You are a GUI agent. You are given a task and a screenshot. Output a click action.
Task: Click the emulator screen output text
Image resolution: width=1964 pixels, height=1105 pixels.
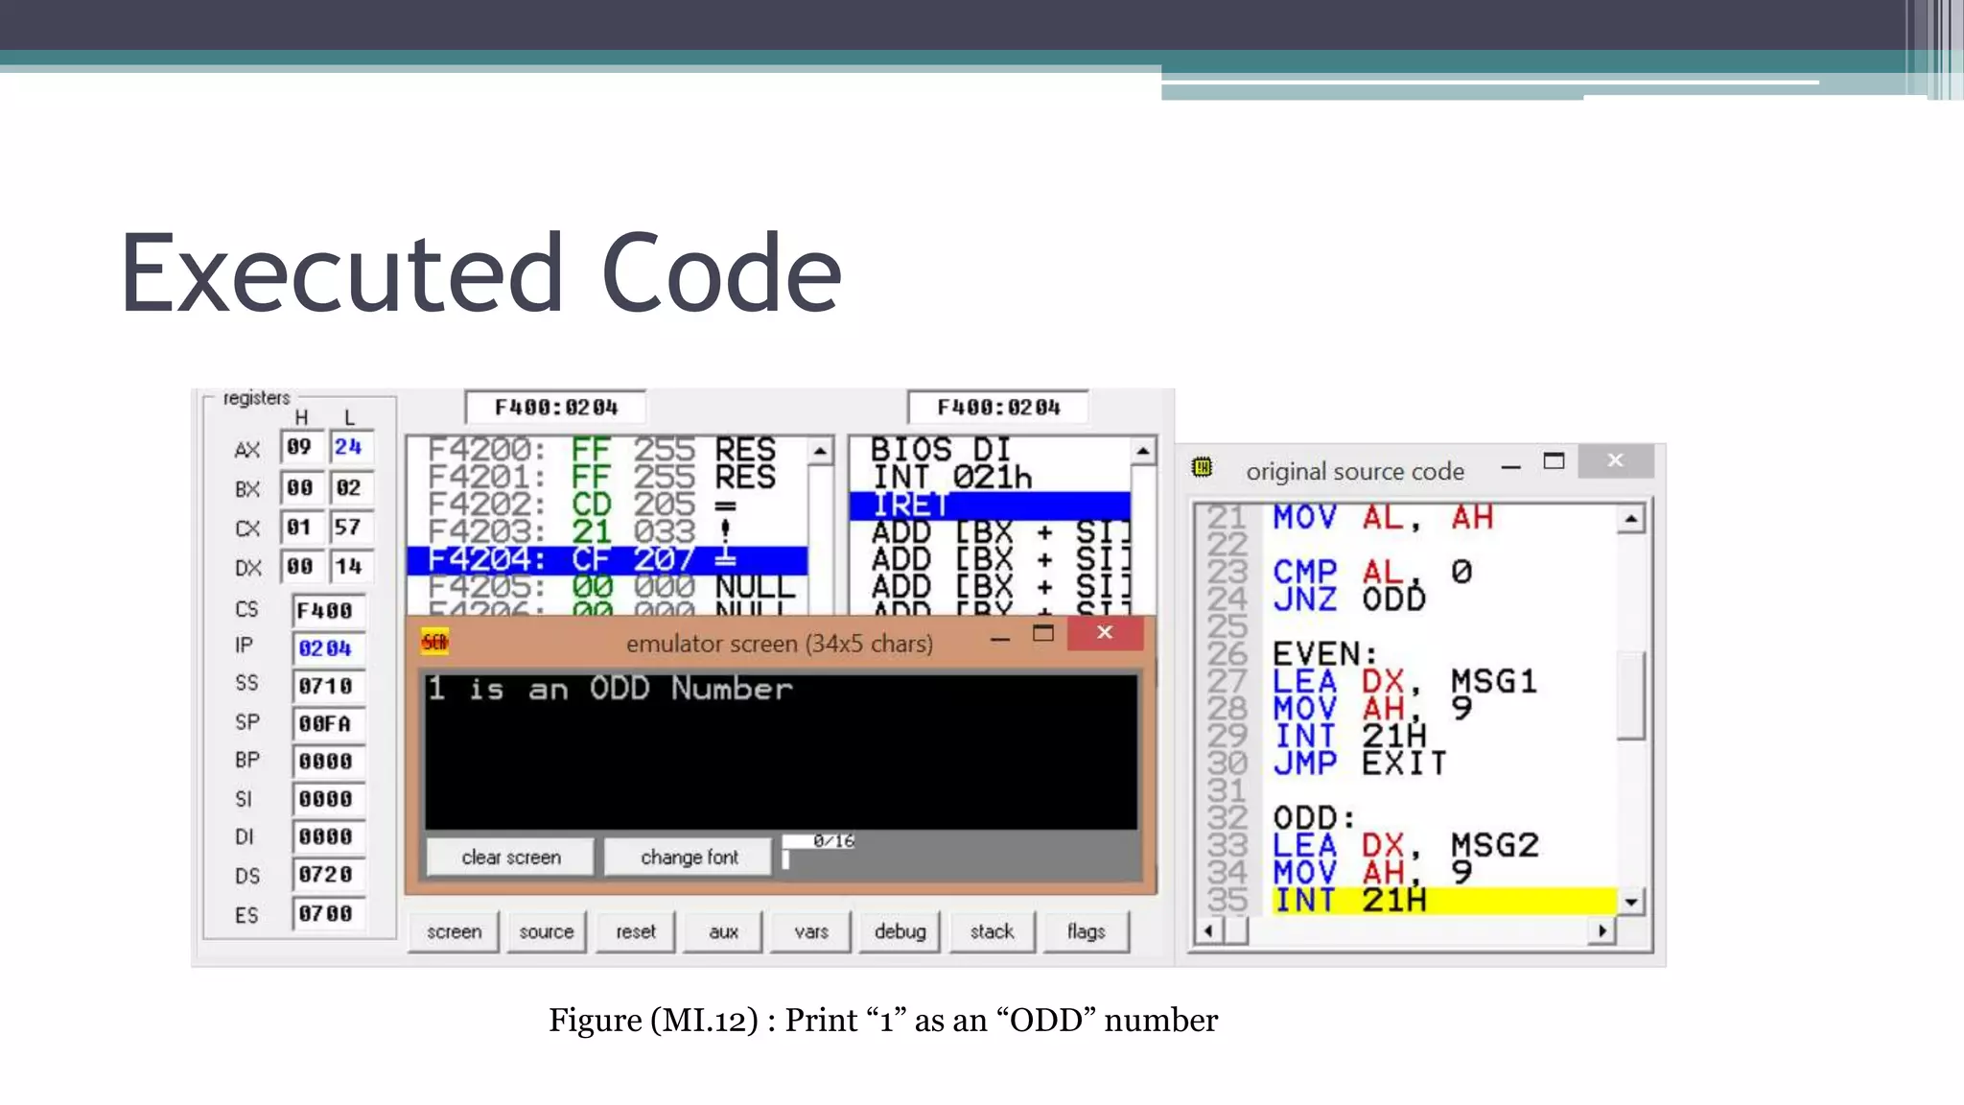[x=611, y=688]
